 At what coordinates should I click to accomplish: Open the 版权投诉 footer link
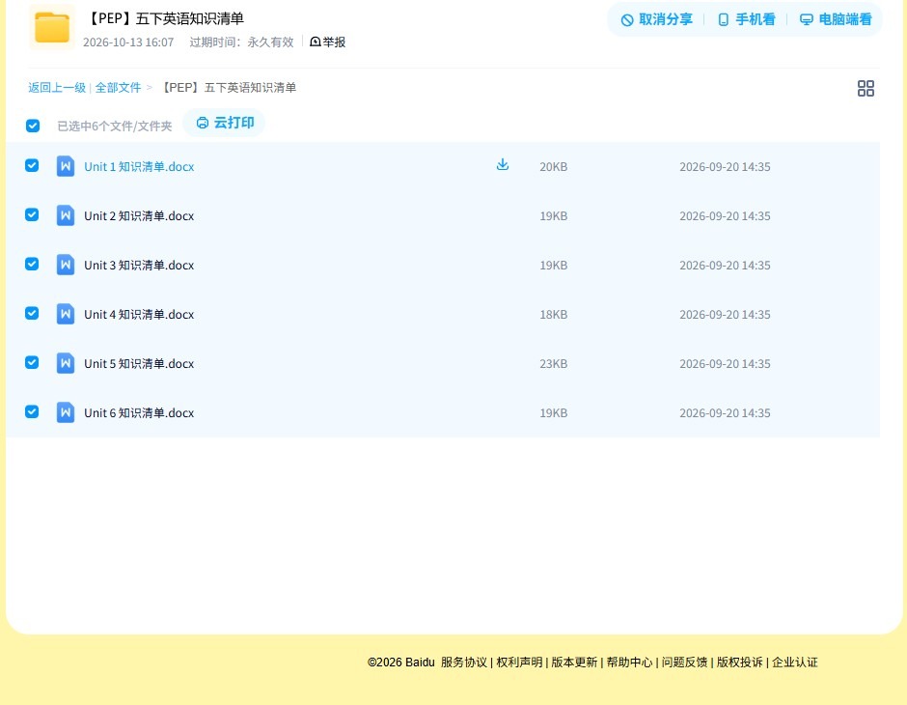click(740, 663)
